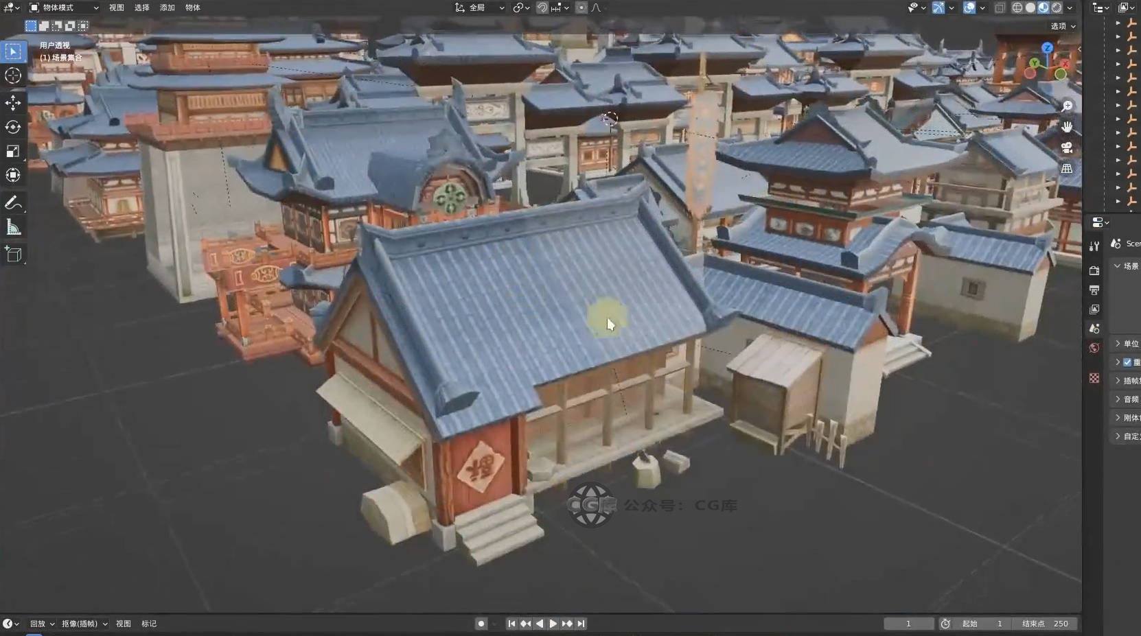
Task: Open the 全局 transform orientation dropdown
Action: click(480, 8)
